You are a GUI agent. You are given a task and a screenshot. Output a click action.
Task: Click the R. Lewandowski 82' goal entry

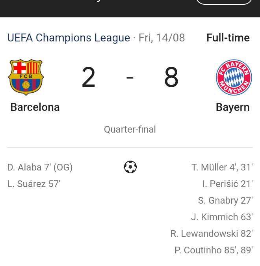pyautogui.click(x=211, y=234)
